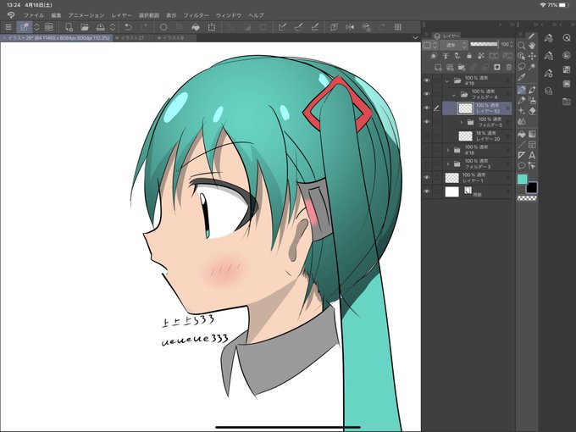Open the canvas tab list dropdown arrow
This screenshot has width=576, height=432.
[415, 37]
